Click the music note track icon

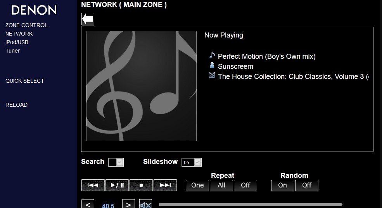click(212, 55)
